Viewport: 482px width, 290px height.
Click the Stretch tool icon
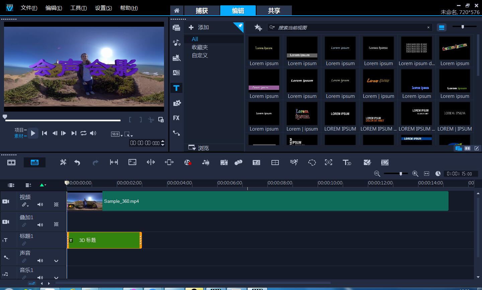pyautogui.click(x=132, y=162)
